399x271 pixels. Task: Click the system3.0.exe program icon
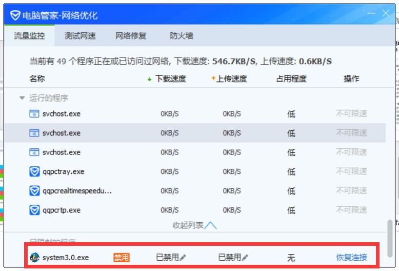pos(34,258)
